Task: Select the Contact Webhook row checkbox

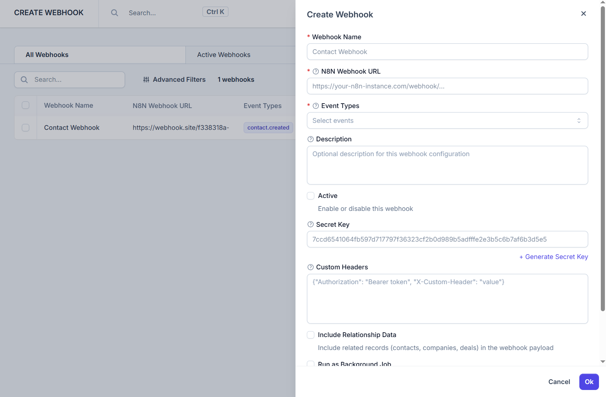Action: (x=26, y=128)
